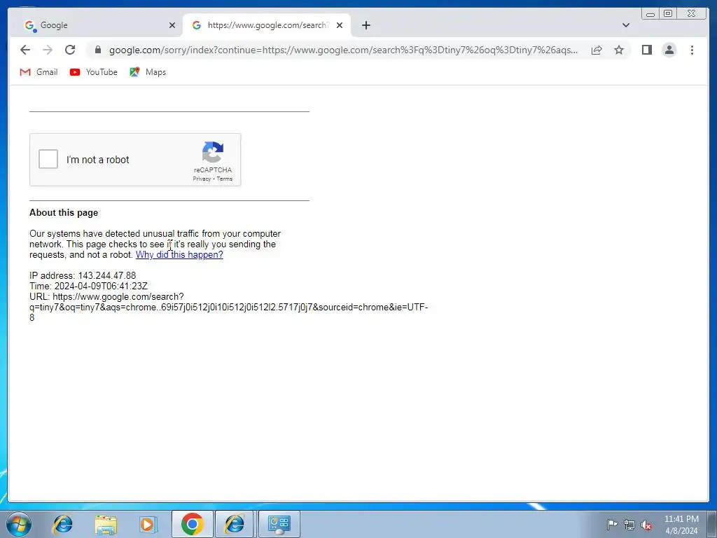
Task: Expand the tab search dropdown arrow
Action: [x=626, y=25]
